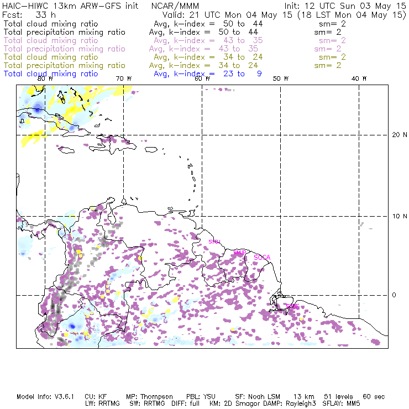This screenshot has width=409, height=409.
Task: Click the SYCJ station marker
Action: [214, 242]
